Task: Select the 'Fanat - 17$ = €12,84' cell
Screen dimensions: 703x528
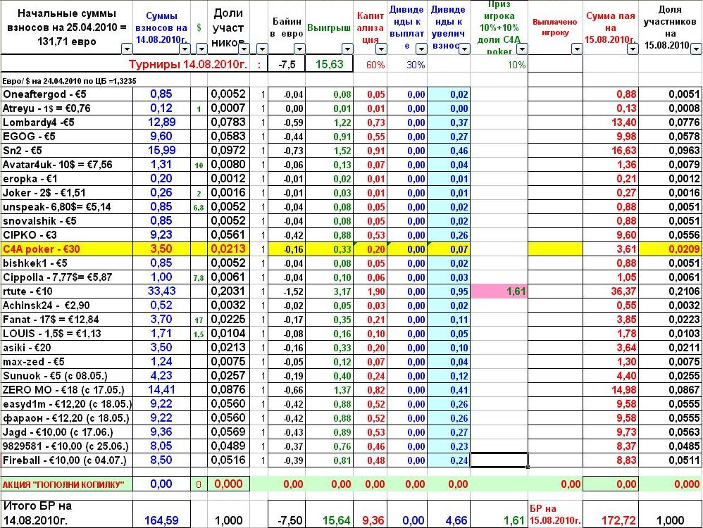Action: tap(67, 320)
